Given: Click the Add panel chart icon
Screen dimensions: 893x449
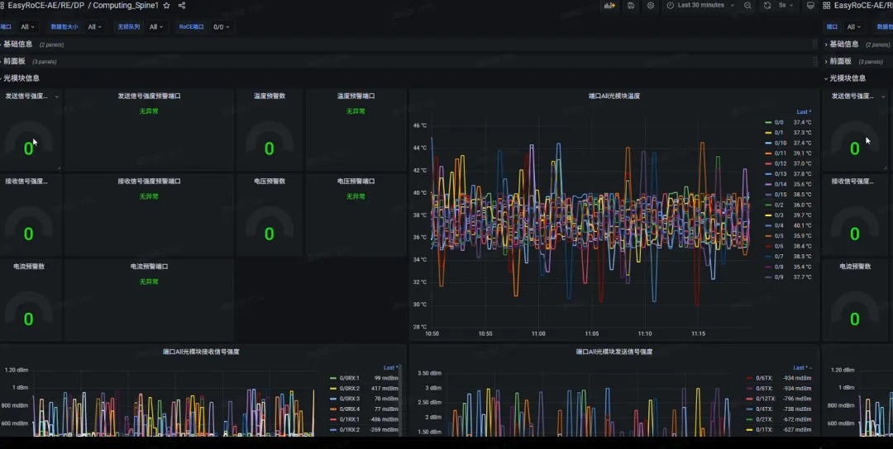Looking at the screenshot, I should (609, 5).
